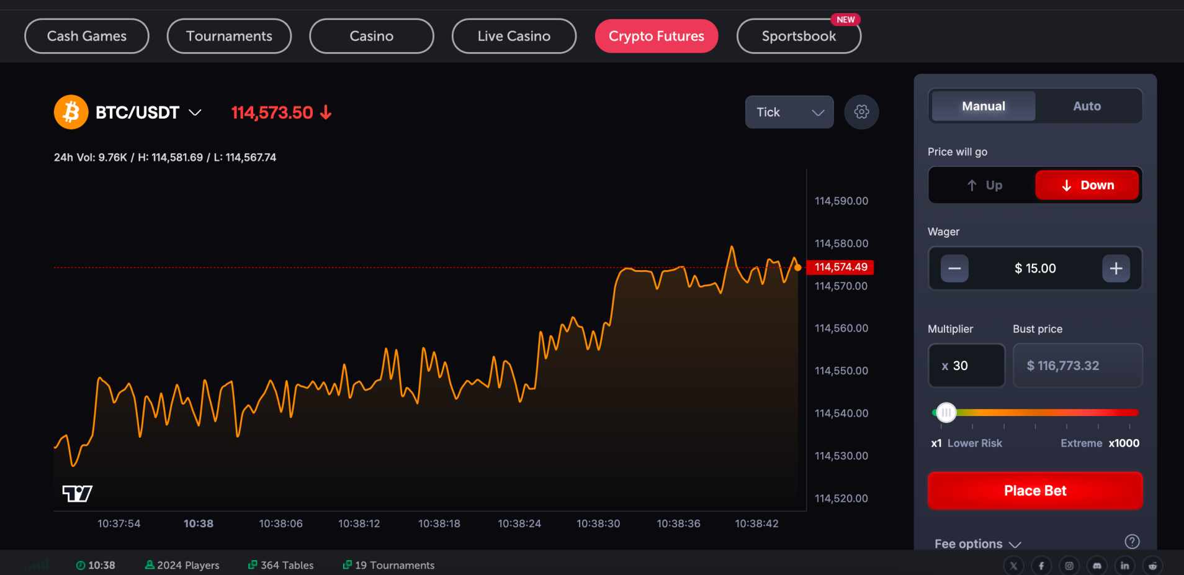The width and height of the screenshot is (1184, 575).
Task: Open the Discord community icon
Action: (1097, 565)
